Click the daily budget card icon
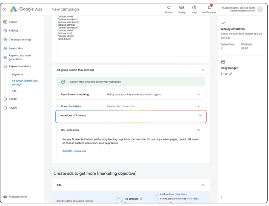Screen dimensions: 269x206 [223, 62]
